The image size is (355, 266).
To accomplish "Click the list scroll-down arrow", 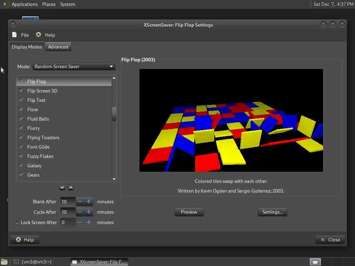I will coord(114,179).
